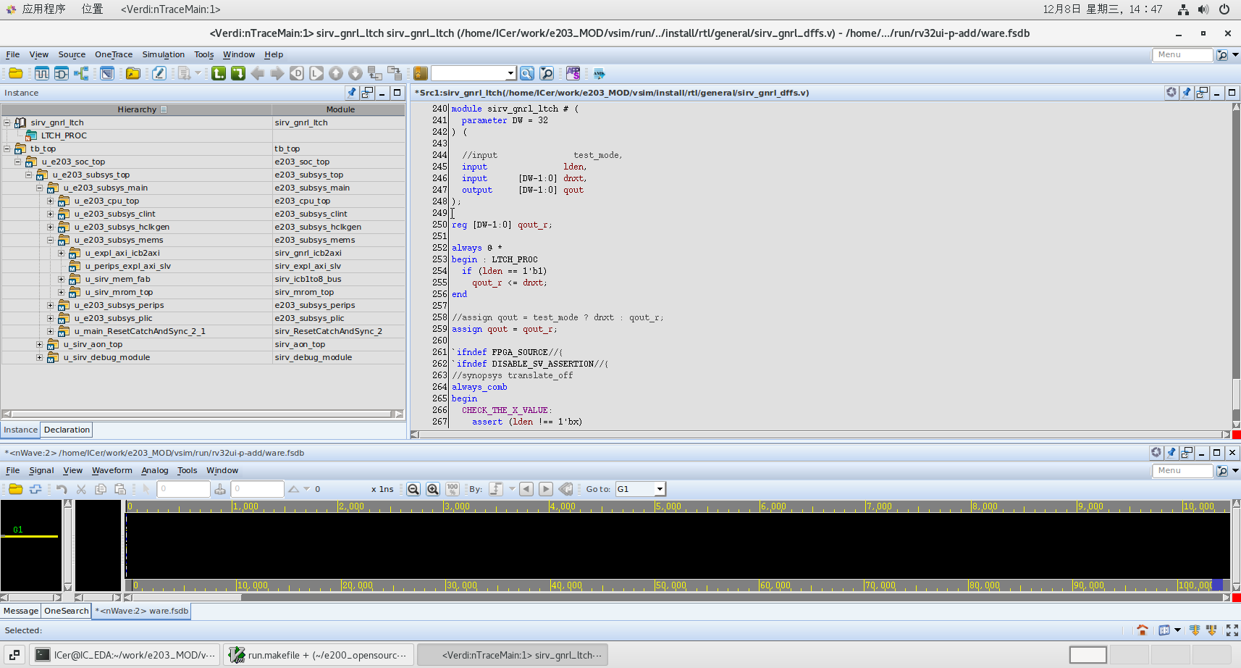Click the bookmark icon in main toolbar

coord(421,73)
